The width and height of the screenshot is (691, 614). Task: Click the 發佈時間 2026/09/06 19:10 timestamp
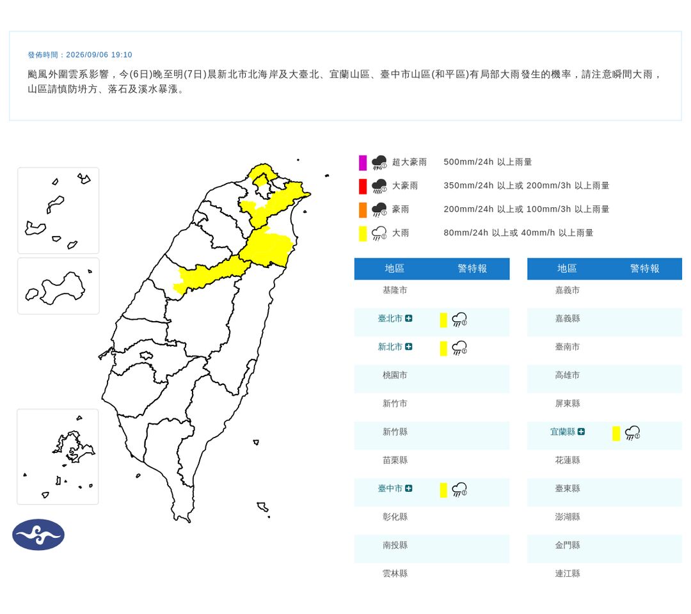80,54
